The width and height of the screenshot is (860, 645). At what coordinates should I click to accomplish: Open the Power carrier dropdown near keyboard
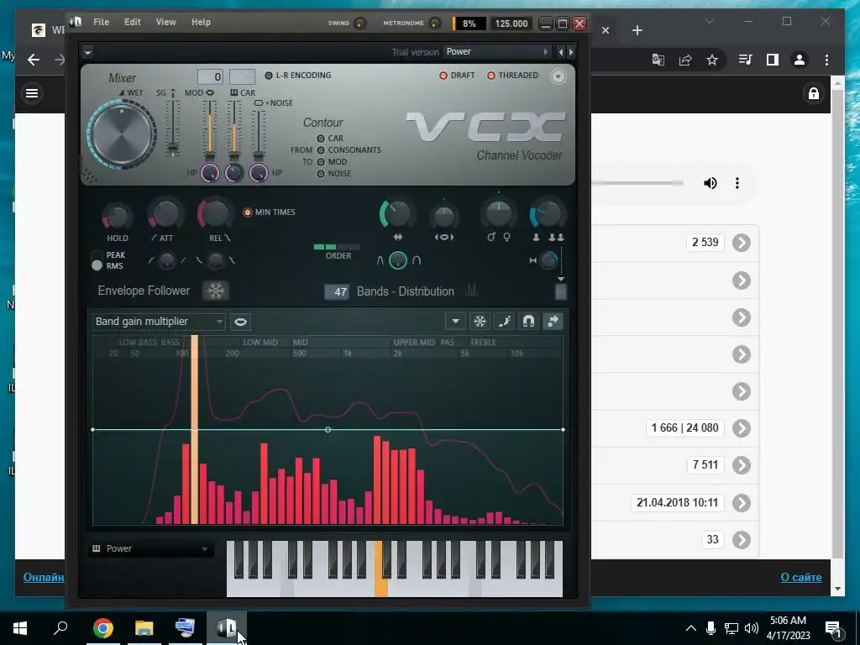click(151, 548)
